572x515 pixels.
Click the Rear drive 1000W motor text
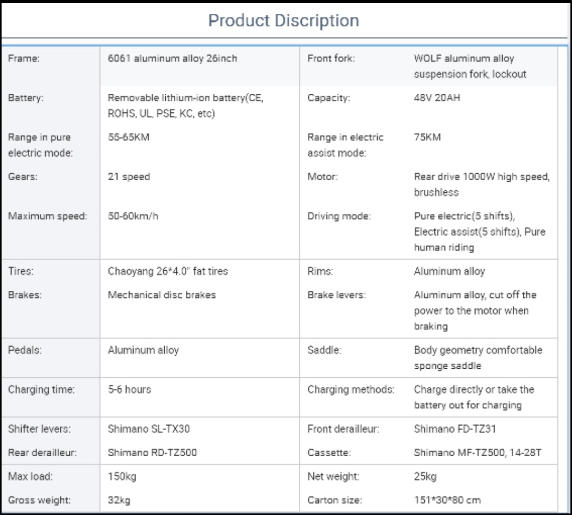[x=481, y=184]
